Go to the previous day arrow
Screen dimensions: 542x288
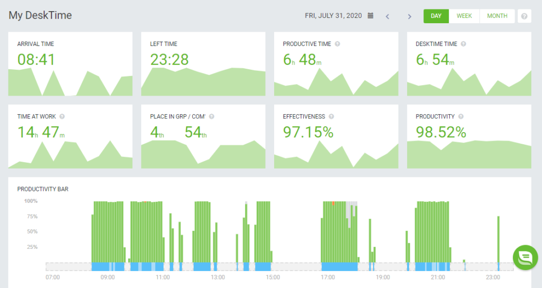(387, 16)
